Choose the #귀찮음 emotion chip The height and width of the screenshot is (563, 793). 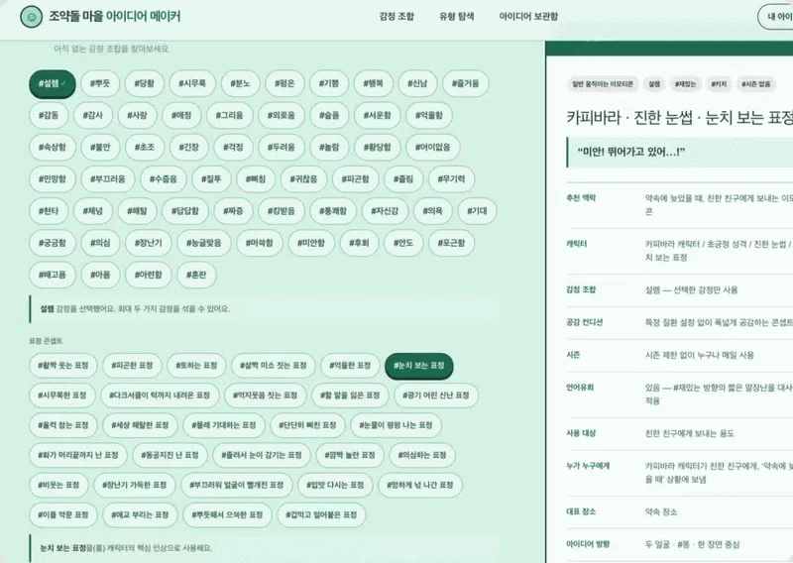tap(303, 179)
